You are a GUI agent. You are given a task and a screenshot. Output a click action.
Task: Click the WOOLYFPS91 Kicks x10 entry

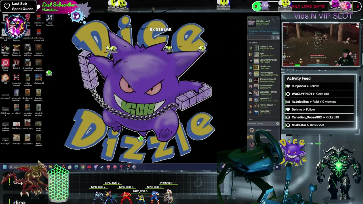tap(320, 94)
